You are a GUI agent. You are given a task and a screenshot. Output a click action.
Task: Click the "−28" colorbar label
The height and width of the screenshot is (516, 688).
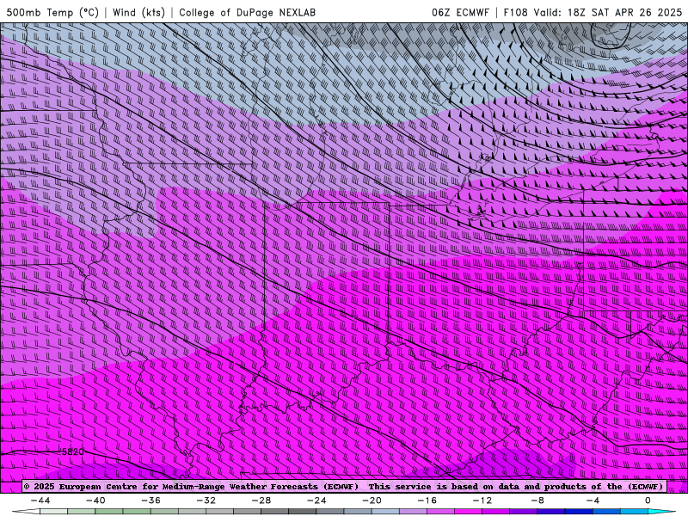coord(261,501)
